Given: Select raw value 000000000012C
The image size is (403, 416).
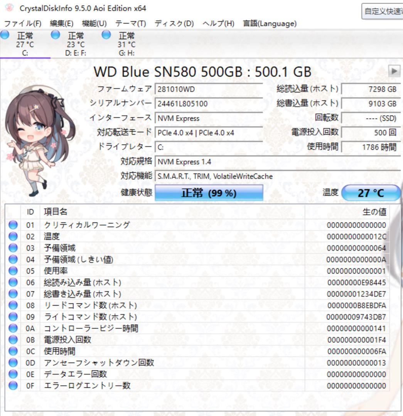Looking at the screenshot, I should [356, 237].
